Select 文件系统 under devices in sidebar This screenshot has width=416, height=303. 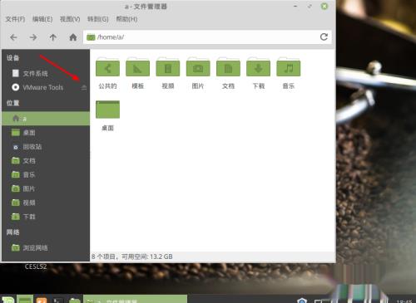(x=46, y=73)
